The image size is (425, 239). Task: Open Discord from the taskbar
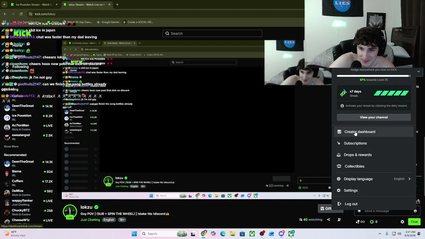click(281, 234)
